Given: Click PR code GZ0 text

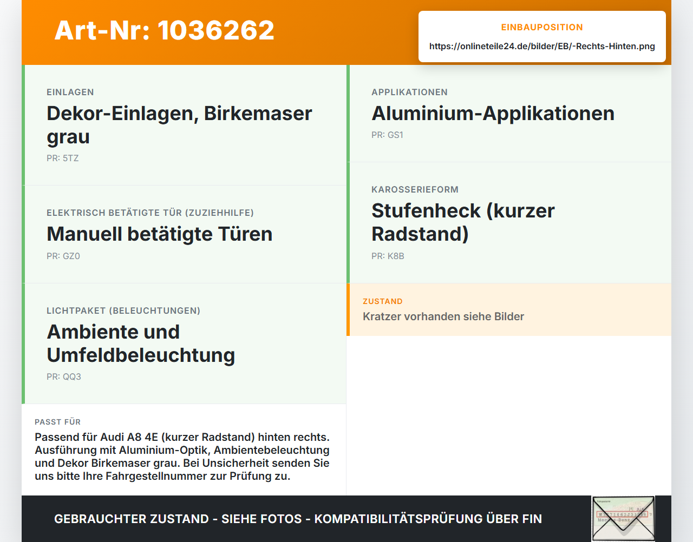Looking at the screenshot, I should coord(63,256).
